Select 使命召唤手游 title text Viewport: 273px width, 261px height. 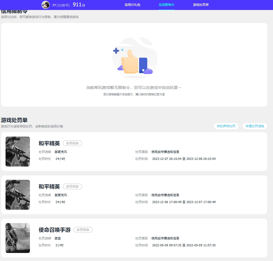[x=55, y=230]
